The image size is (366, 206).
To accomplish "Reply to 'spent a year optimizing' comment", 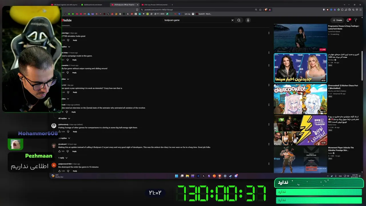I will click(x=75, y=92).
